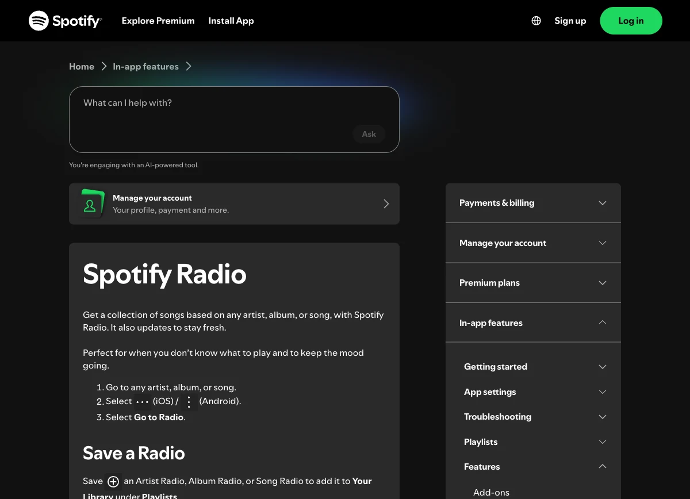Viewport: 690px width, 499px height.
Task: Click 'Go to any artist, album, or song' step
Action: [x=171, y=387]
